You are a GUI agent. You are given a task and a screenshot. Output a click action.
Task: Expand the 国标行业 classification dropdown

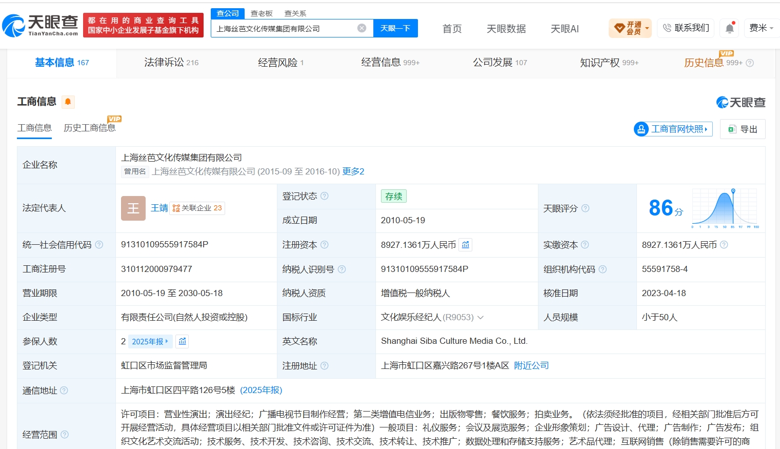click(x=481, y=318)
